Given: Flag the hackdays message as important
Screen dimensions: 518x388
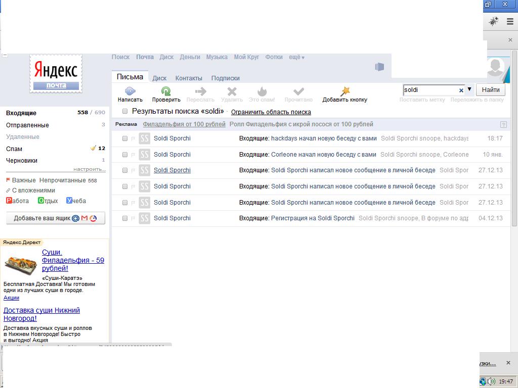Looking at the screenshot, I should 133,138.
